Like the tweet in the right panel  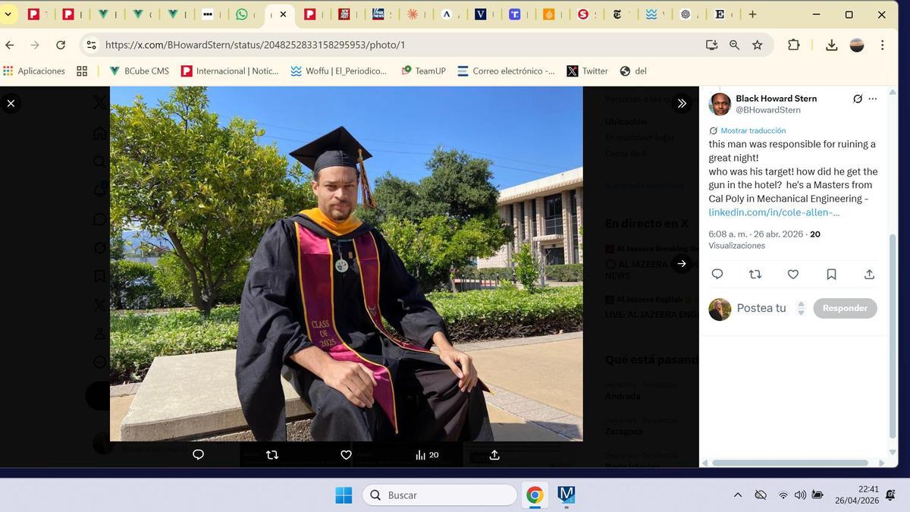pyautogui.click(x=793, y=275)
